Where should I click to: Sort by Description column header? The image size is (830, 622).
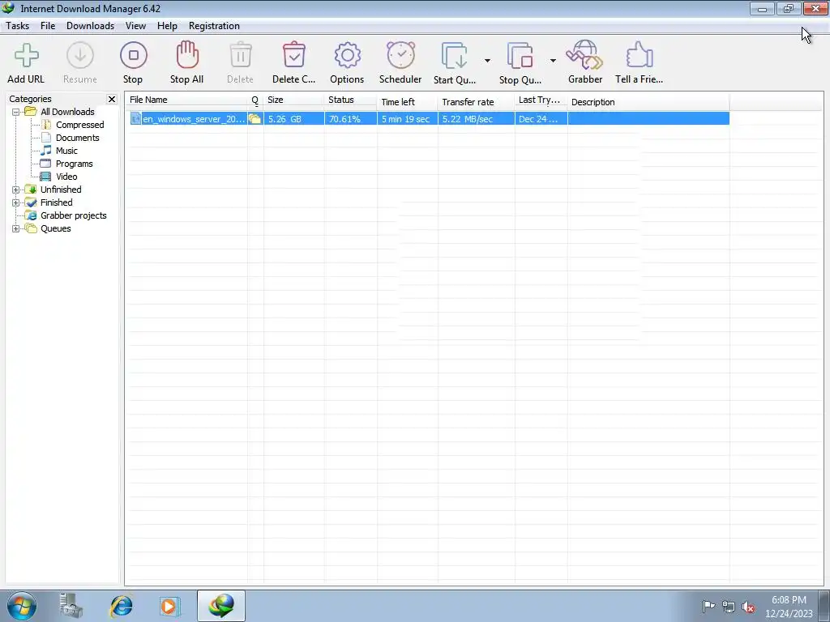pos(648,101)
